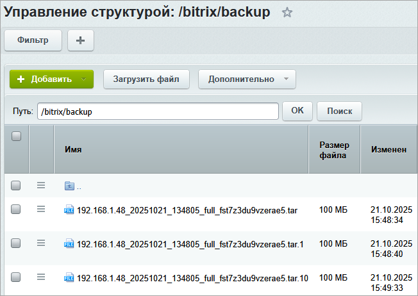The image size is (418, 296).
Task: Open hamburger menu for the .tar file row
Action: [x=41, y=209]
